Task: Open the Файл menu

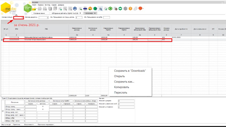Action: [34, 5]
